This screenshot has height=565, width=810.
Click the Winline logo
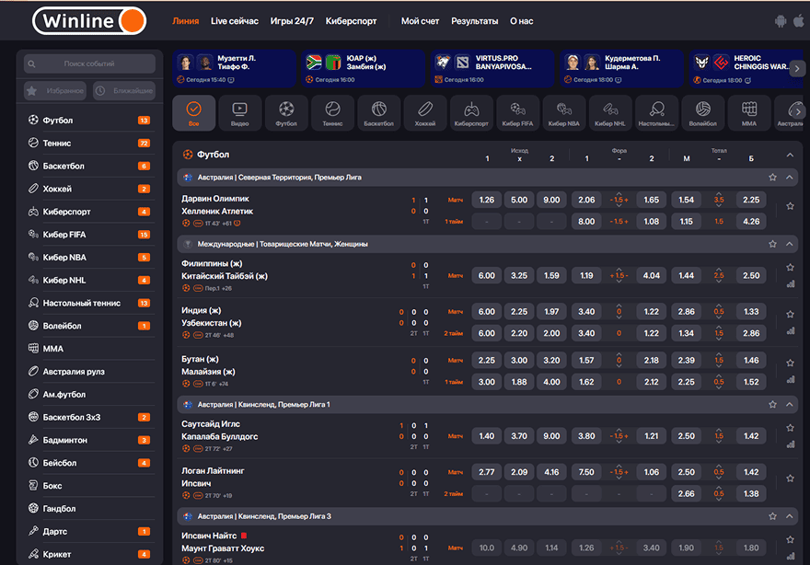click(x=89, y=20)
